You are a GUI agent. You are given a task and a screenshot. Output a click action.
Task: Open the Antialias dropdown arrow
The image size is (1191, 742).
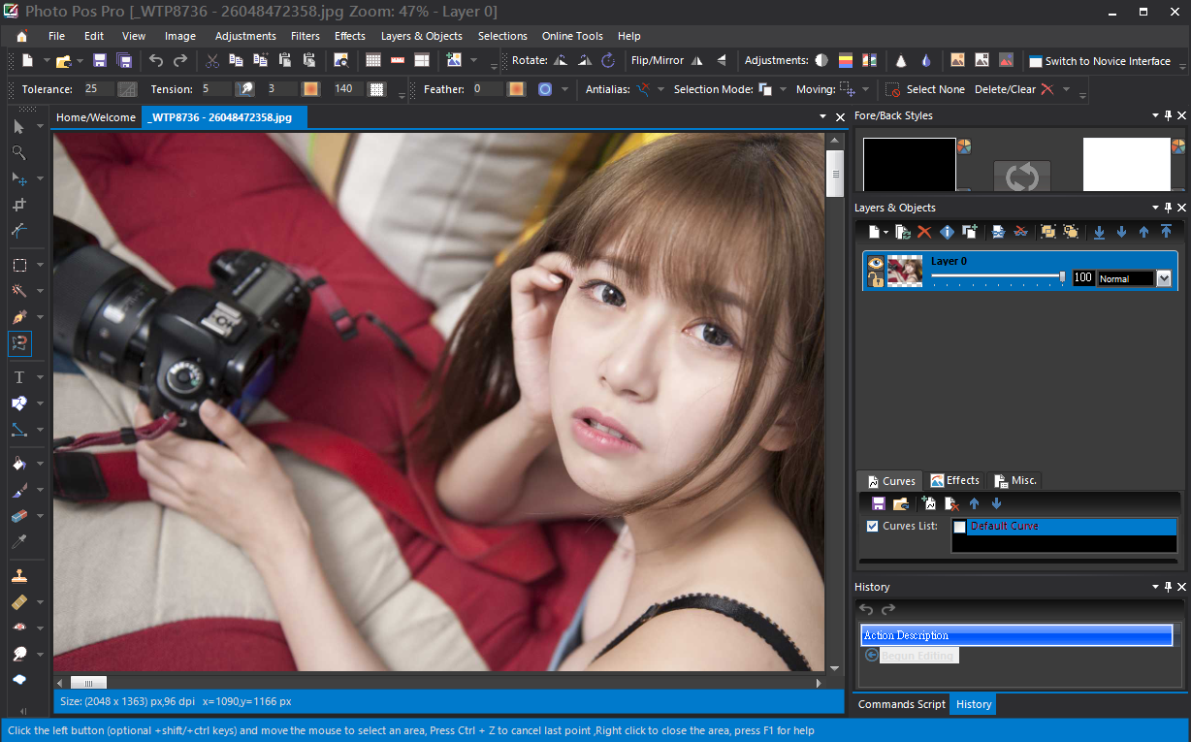point(661,89)
